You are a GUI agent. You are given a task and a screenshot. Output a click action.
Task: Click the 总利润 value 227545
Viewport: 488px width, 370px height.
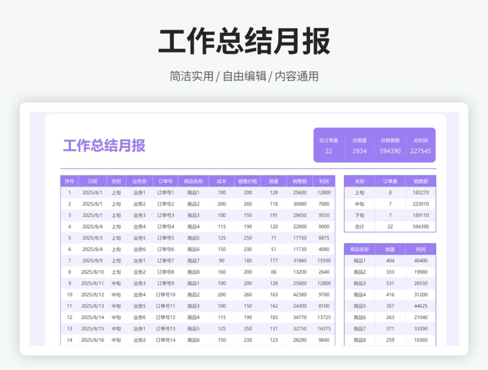coord(420,151)
